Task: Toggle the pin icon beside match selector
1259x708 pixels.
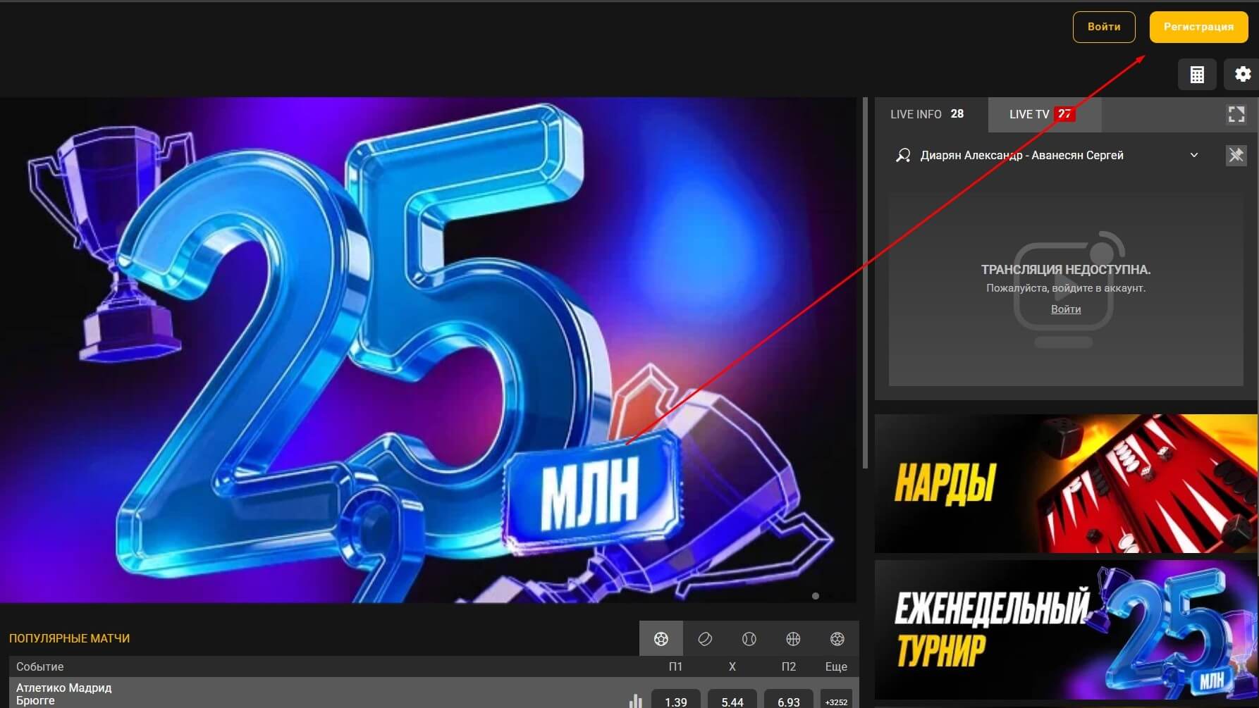Action: [x=1236, y=155]
